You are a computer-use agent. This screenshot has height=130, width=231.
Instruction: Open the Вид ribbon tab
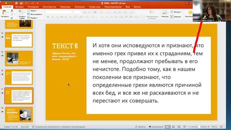pos(127,7)
